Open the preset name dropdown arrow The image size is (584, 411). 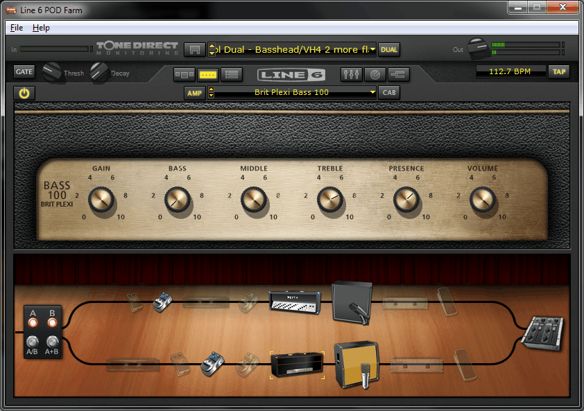tap(372, 49)
